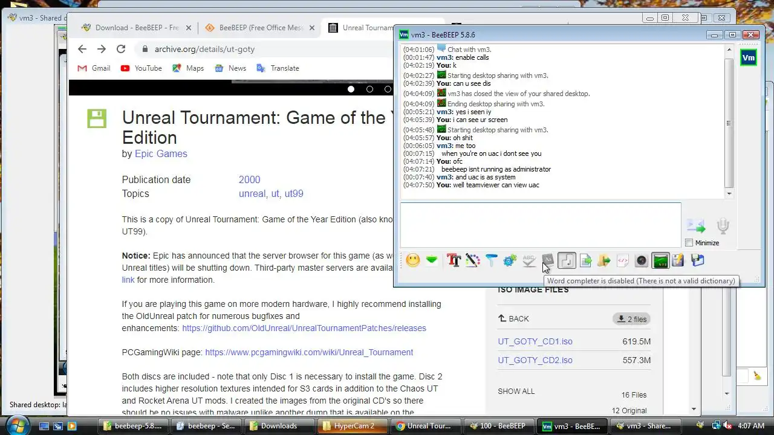Click the send message envelope icon
This screenshot has height=435, width=774.
click(696, 227)
